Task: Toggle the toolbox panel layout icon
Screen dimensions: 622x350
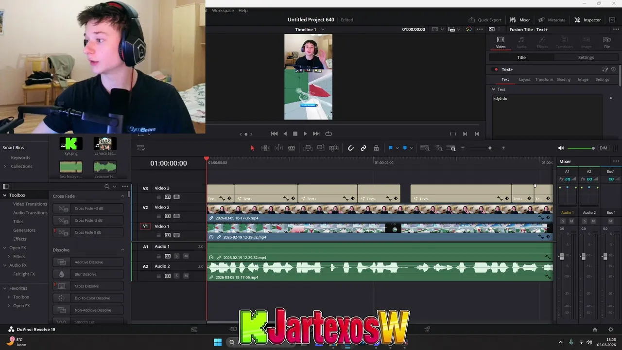Action: coord(6,186)
